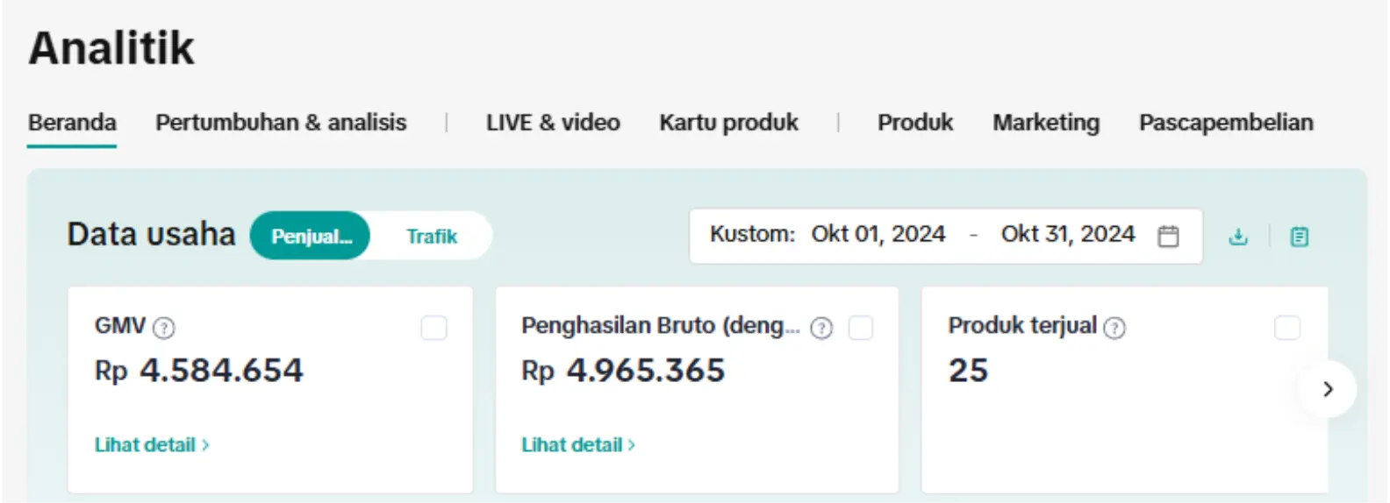Tick the GMV card checkbox
1390x503 pixels.
point(433,328)
